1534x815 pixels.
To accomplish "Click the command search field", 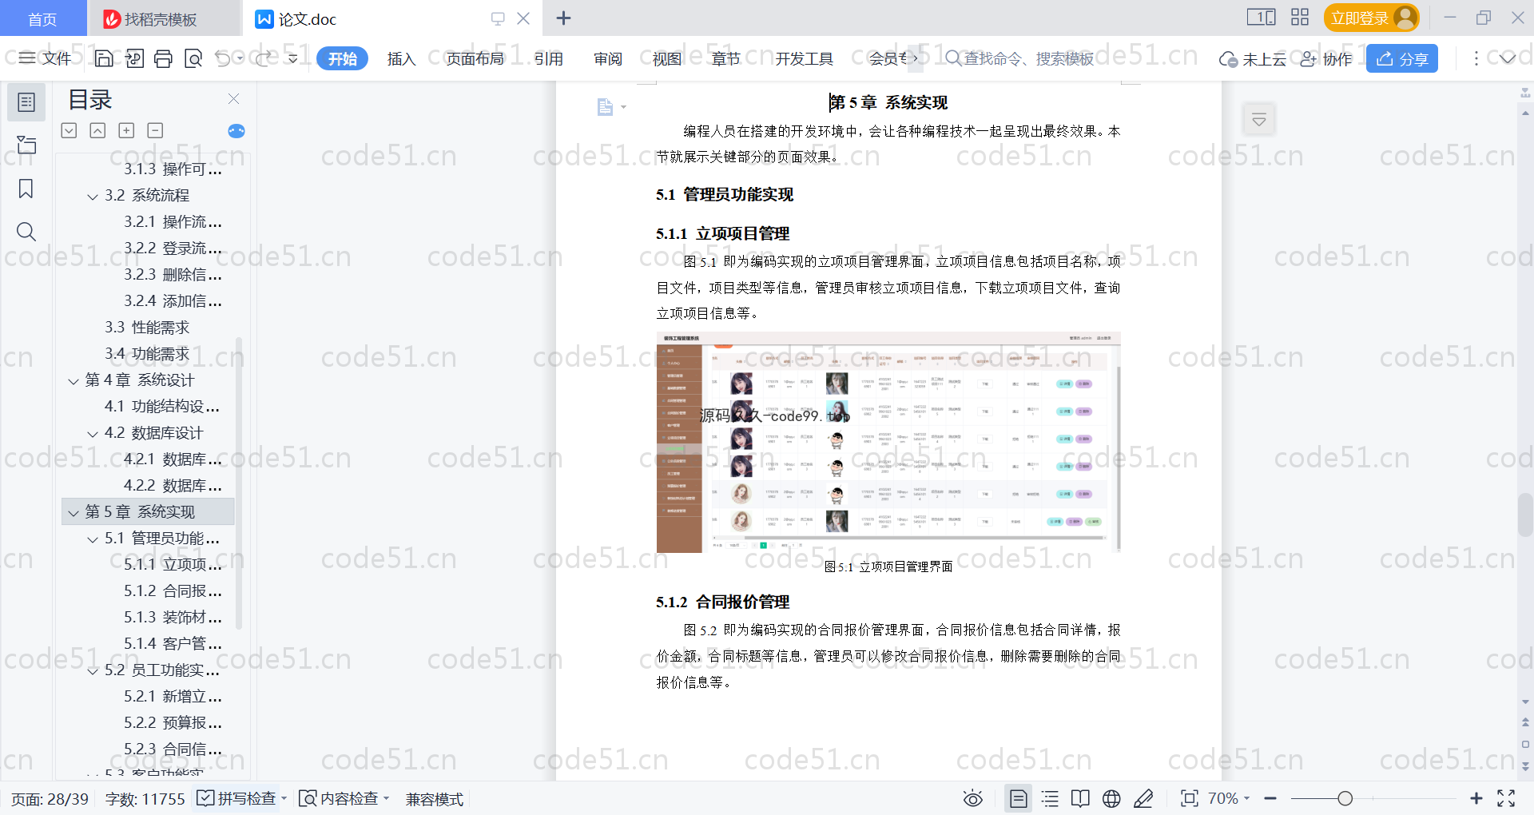I will coord(1019,58).
